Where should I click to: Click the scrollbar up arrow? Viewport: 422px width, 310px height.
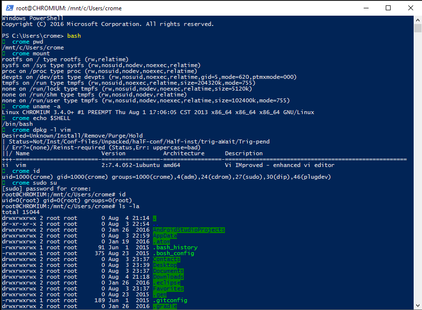[x=418, y=20]
